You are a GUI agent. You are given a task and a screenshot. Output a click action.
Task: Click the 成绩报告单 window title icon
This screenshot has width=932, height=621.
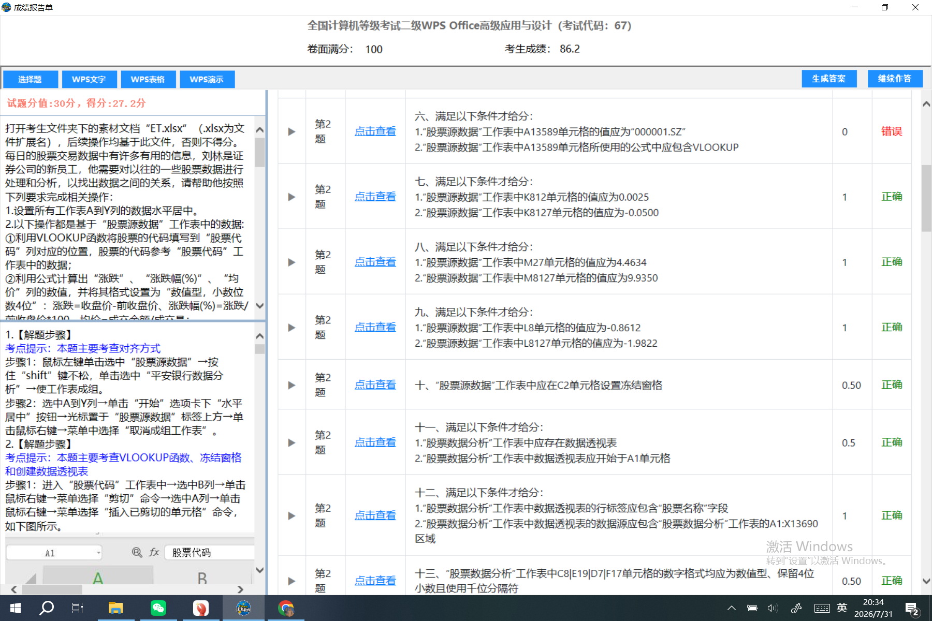6,7
